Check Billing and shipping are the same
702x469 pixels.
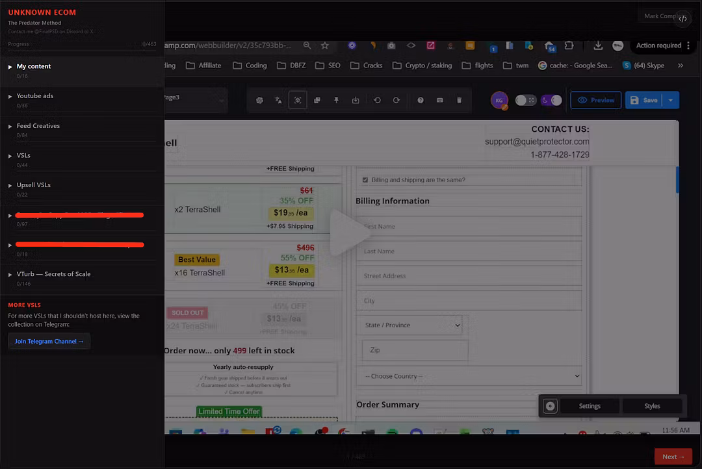365,180
